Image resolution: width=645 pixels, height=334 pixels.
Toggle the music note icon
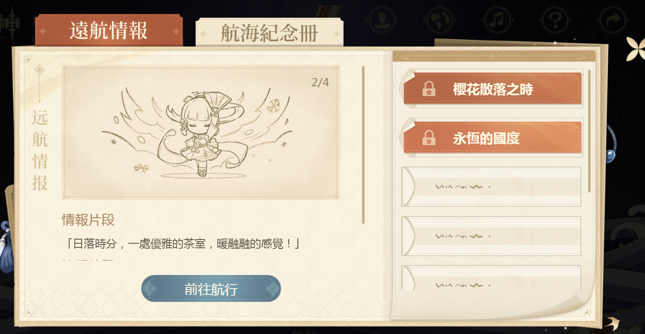click(x=498, y=20)
